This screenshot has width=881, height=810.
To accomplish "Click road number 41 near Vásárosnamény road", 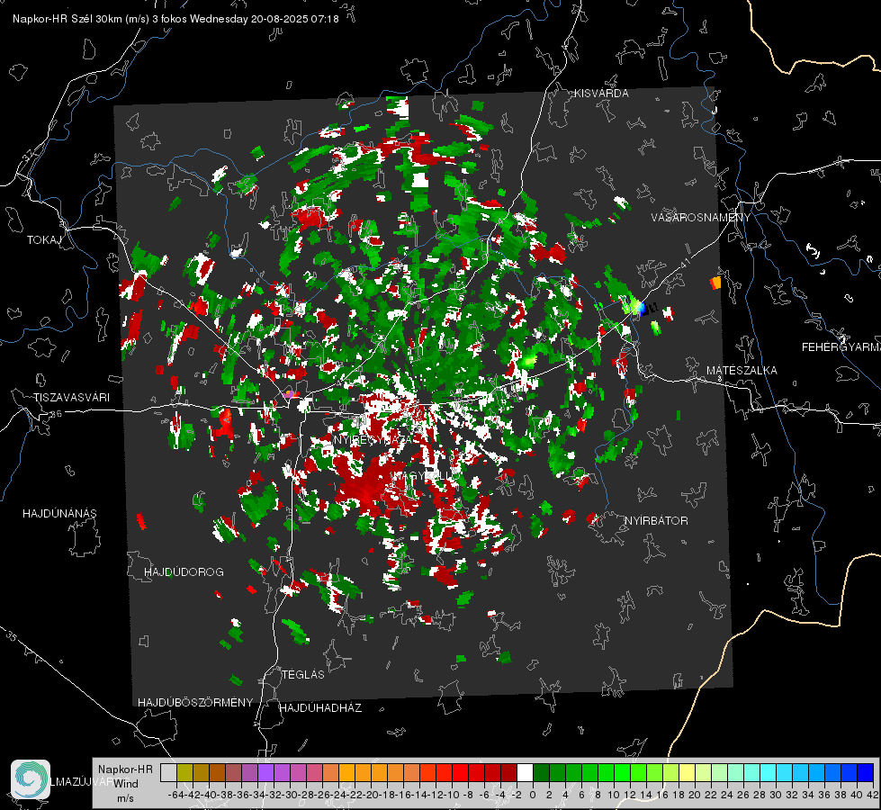I will click(684, 264).
